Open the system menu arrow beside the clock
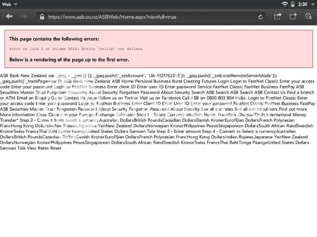 (312, 4)
